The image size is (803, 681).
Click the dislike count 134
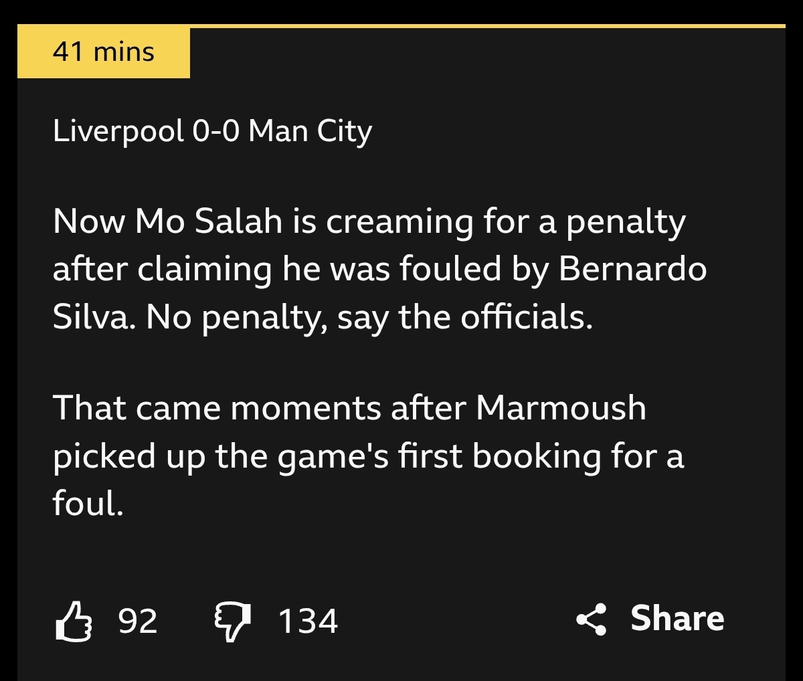(x=308, y=621)
